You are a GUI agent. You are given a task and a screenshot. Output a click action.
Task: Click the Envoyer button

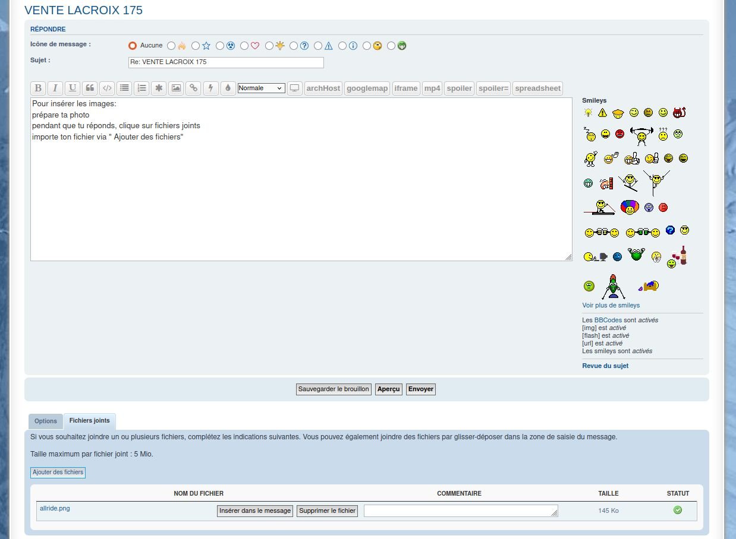(x=421, y=389)
